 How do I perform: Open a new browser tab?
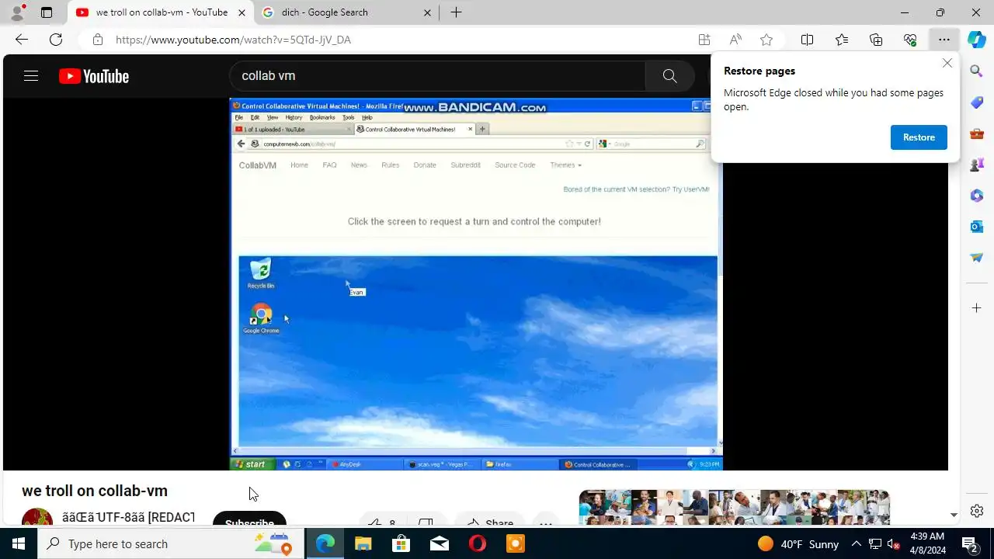(456, 12)
